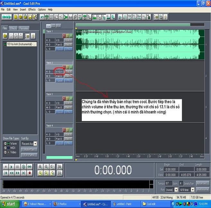
Task: Click Track 2 volume field V 13.1
Action: tap(59, 72)
